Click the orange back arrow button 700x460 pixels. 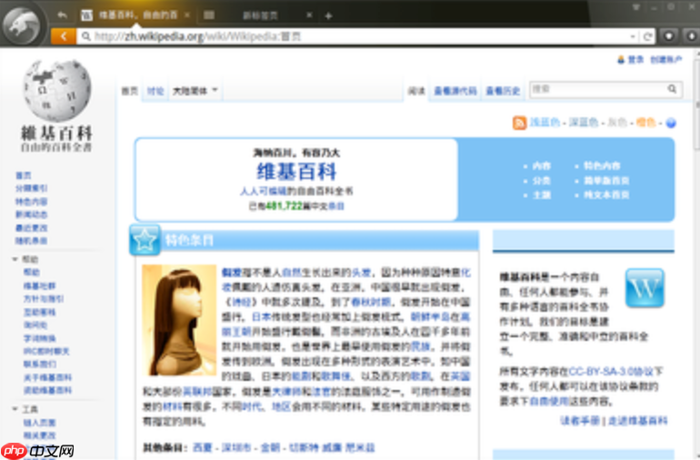click(63, 36)
